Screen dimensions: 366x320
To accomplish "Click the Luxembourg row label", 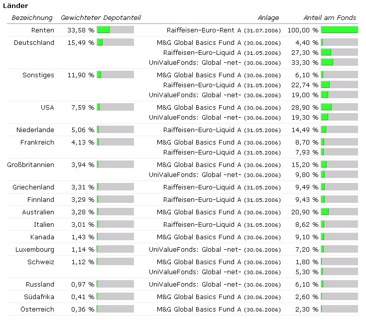I will pyautogui.click(x=35, y=250).
